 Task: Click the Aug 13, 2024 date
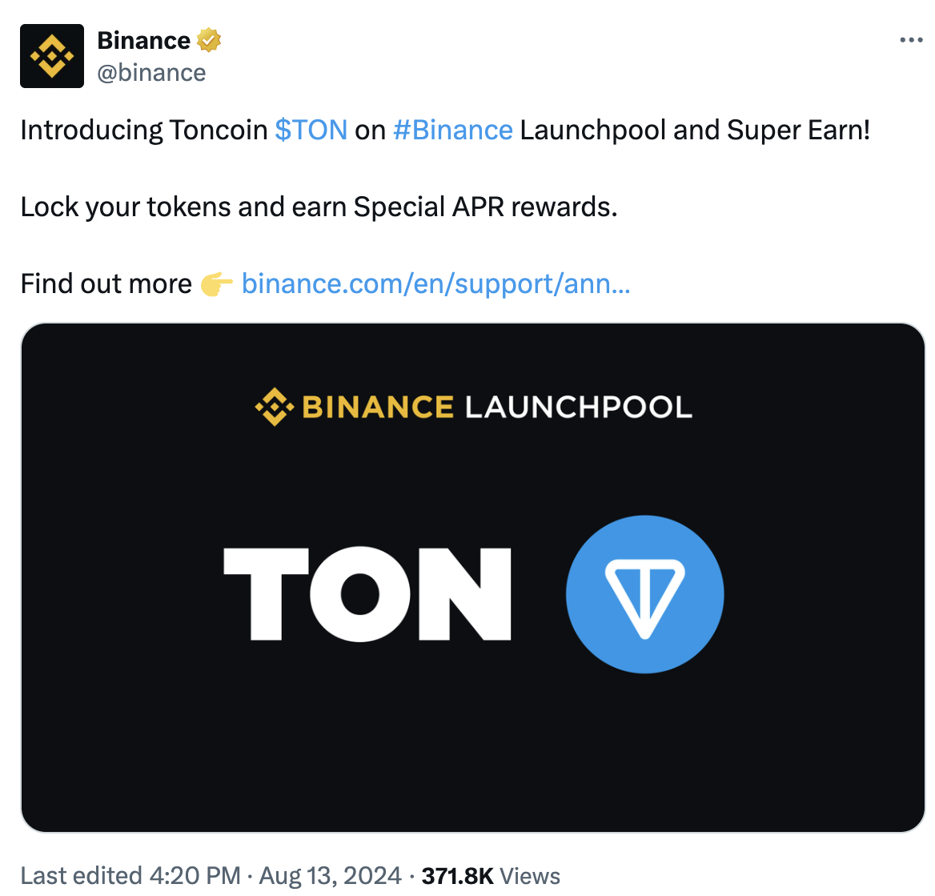pos(330,875)
